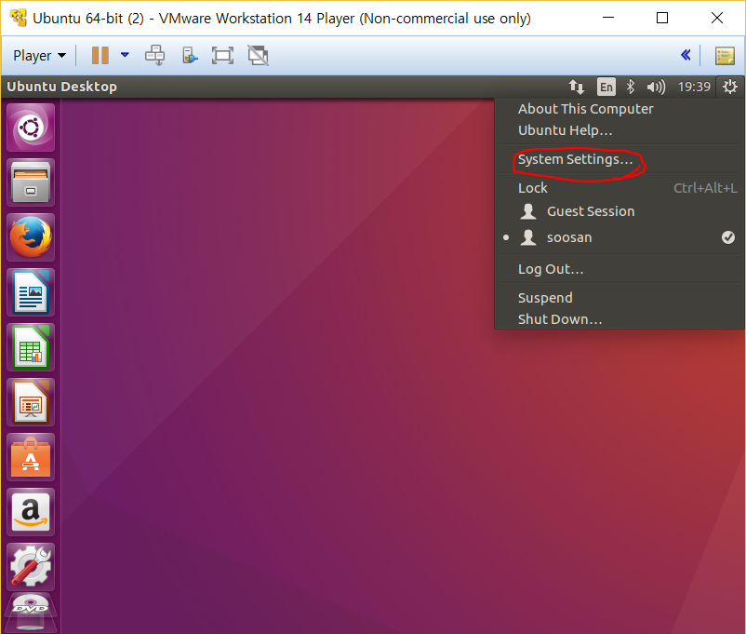
Task: Toggle VMware full screen mode
Action: point(222,55)
